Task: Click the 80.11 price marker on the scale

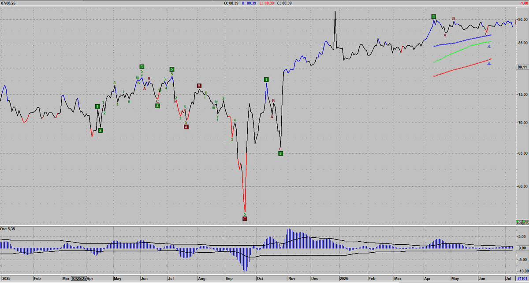Action: [x=523, y=67]
